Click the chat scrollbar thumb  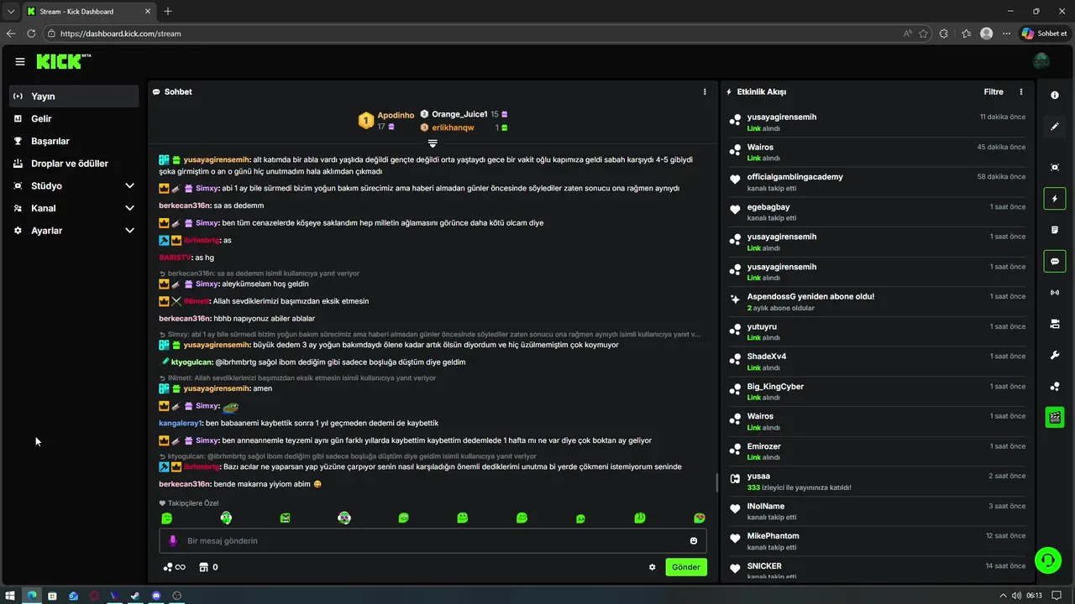[x=716, y=482]
